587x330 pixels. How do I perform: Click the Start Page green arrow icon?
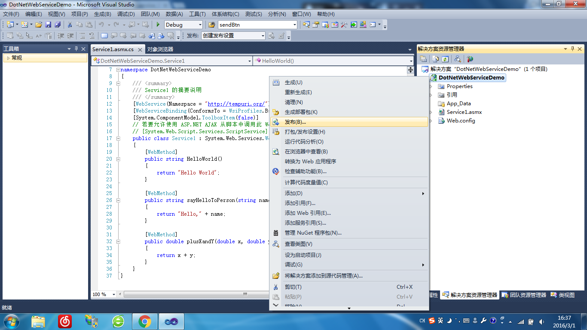click(354, 24)
